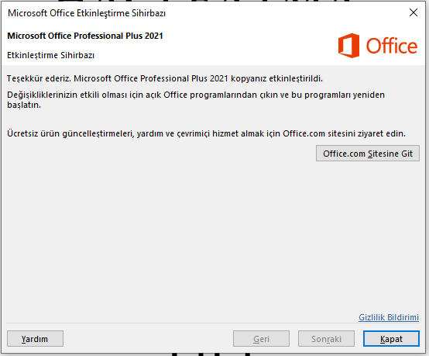The width and height of the screenshot is (429, 356).
Task: Click the Office wordmark text in the banner
Action: [392, 46]
